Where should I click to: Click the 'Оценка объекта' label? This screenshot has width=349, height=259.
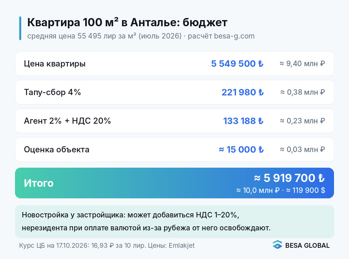point(57,150)
